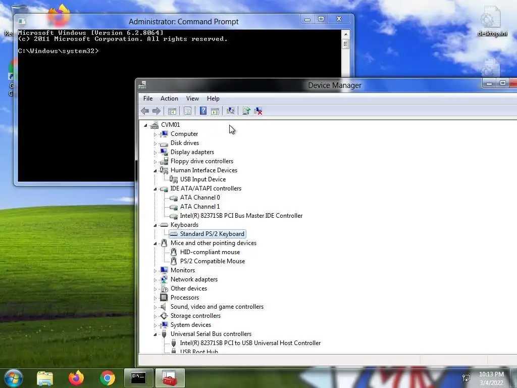
Task: Select Standard PS/2 Keyboard device
Action: pos(212,233)
